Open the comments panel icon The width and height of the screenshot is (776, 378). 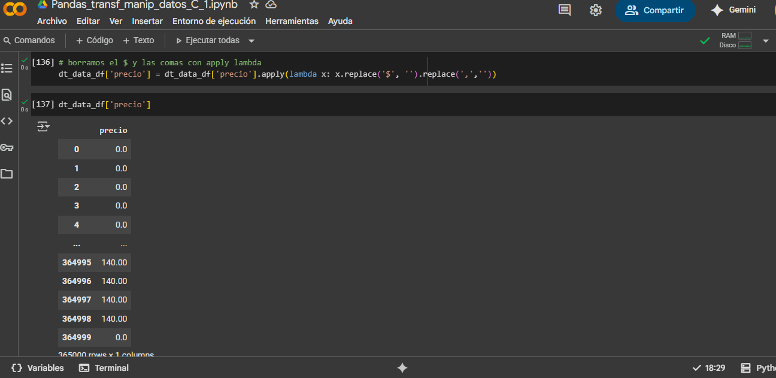click(564, 10)
